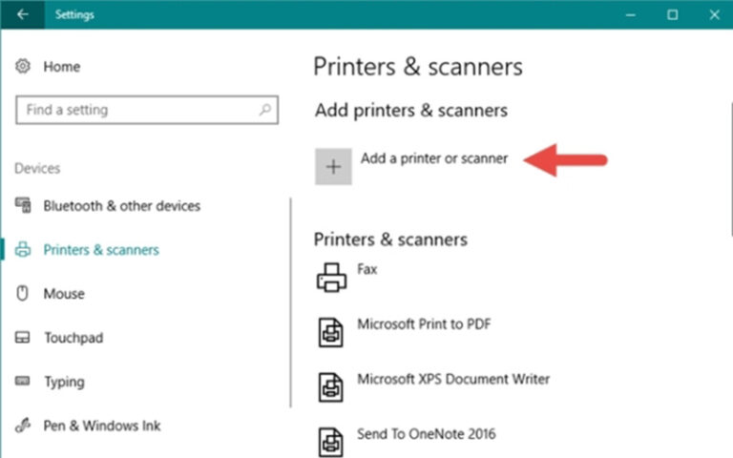Click the Microsoft XPS Document Writer icon

pos(331,387)
